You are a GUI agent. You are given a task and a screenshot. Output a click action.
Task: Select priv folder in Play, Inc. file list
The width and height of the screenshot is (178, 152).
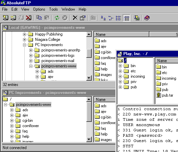coord(162,84)
